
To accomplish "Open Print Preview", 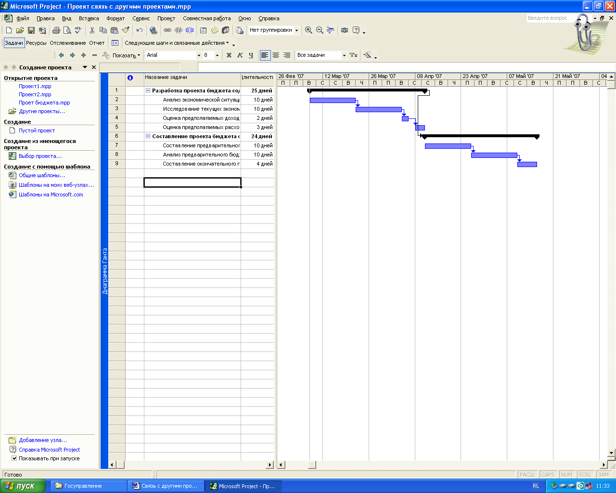I will [x=67, y=30].
